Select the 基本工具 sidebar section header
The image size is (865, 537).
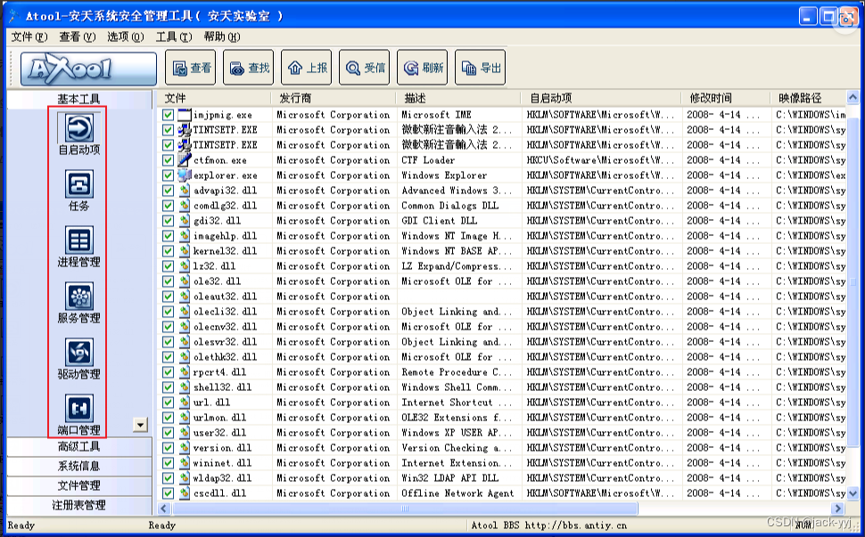tap(78, 99)
